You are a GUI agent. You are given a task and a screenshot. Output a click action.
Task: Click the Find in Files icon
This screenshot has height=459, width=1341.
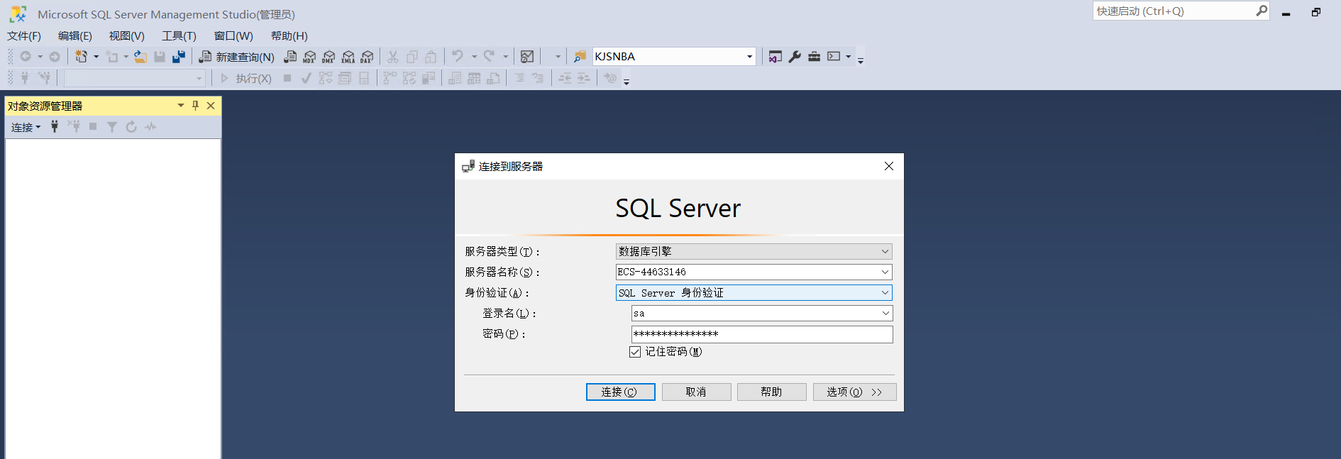pos(580,57)
